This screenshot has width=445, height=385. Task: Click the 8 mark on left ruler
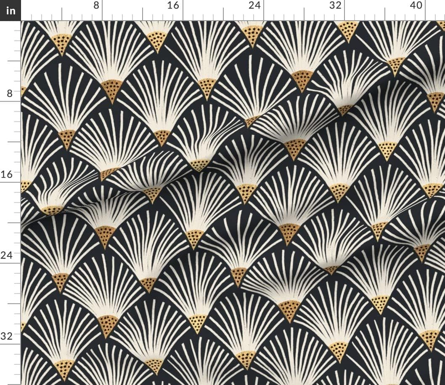(10, 93)
